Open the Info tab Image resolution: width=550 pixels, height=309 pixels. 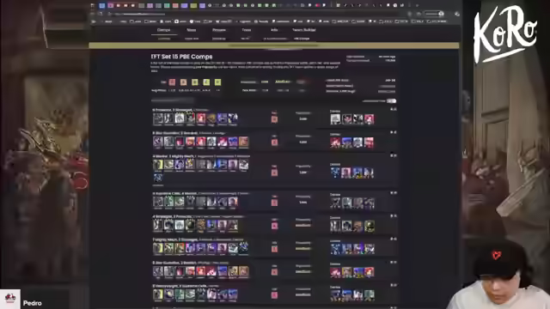tap(274, 30)
